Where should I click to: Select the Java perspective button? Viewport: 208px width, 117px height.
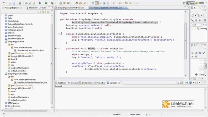click(x=190, y=3)
